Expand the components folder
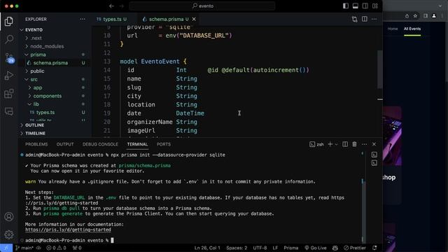This screenshot has height=252, width=448. pos(47,96)
